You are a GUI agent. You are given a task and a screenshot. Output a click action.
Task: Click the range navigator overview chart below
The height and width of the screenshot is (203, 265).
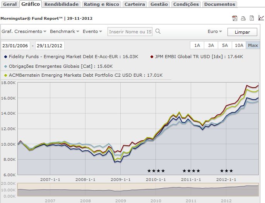coord(138,189)
